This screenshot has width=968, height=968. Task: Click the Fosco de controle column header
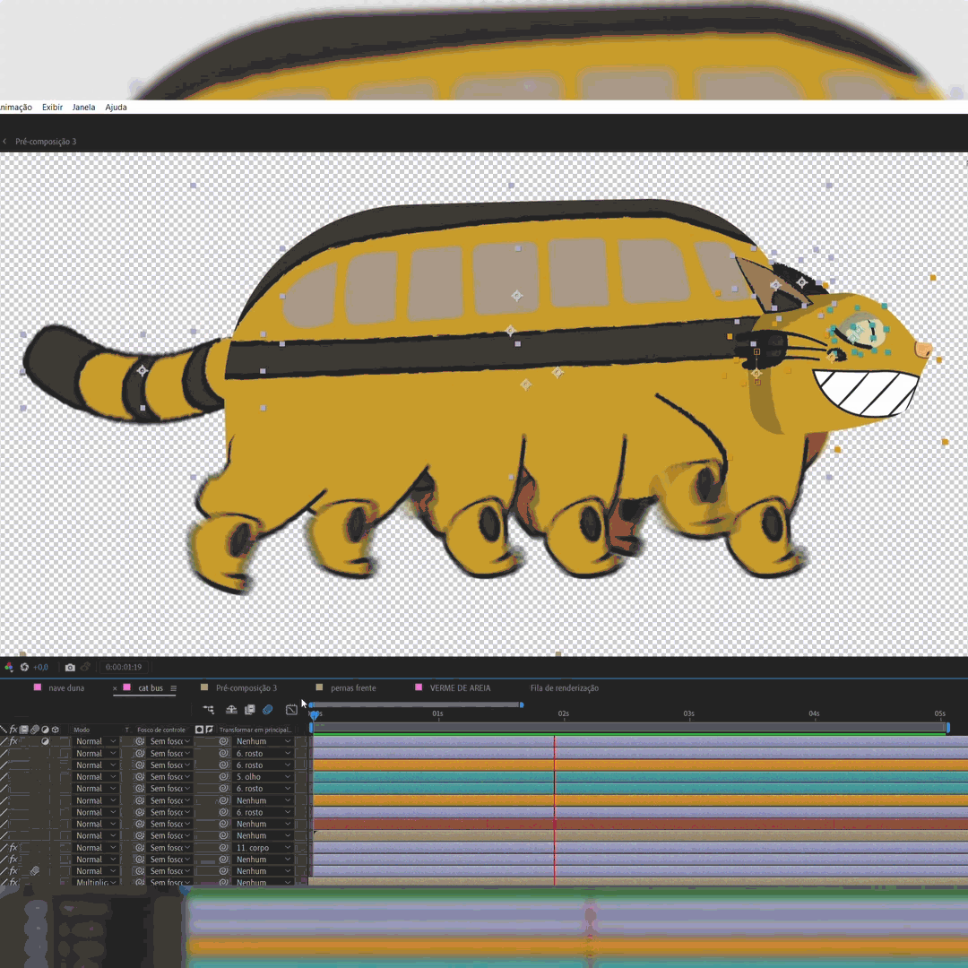click(x=161, y=730)
